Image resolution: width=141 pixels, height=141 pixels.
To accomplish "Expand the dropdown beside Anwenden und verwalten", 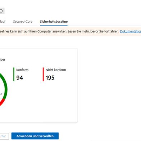I will pyautogui.click(x=4, y=136).
